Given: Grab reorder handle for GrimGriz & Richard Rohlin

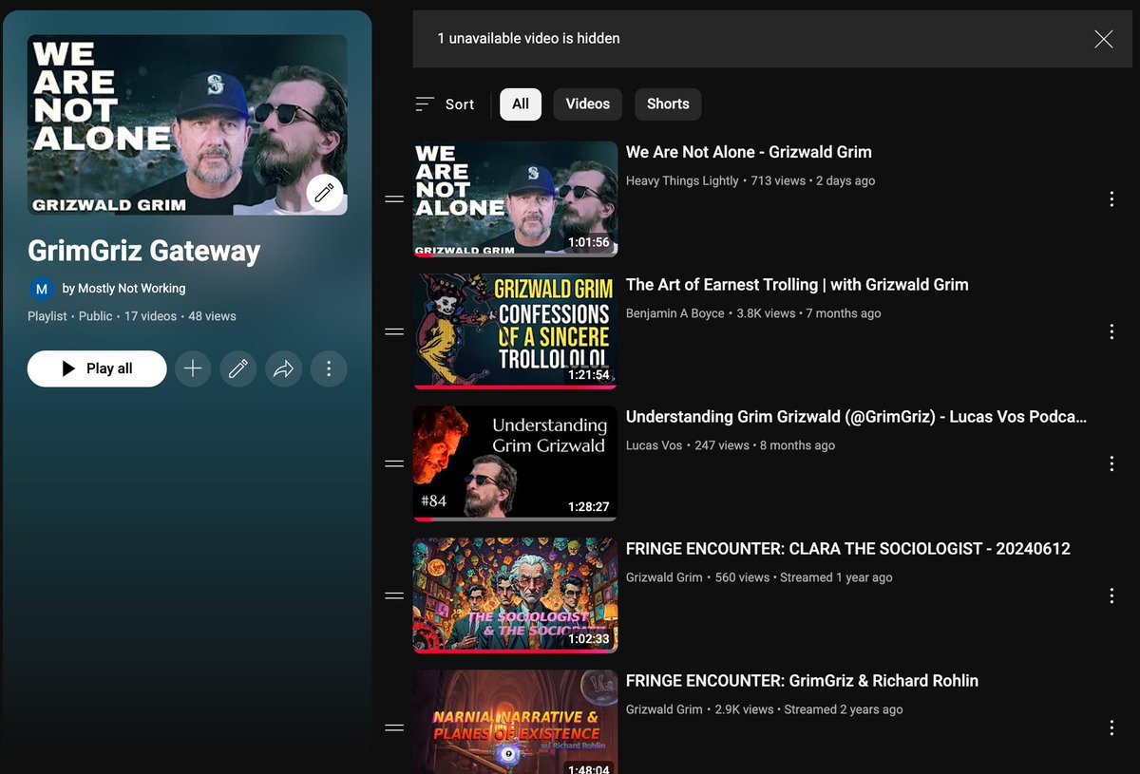Looking at the screenshot, I should pos(394,727).
